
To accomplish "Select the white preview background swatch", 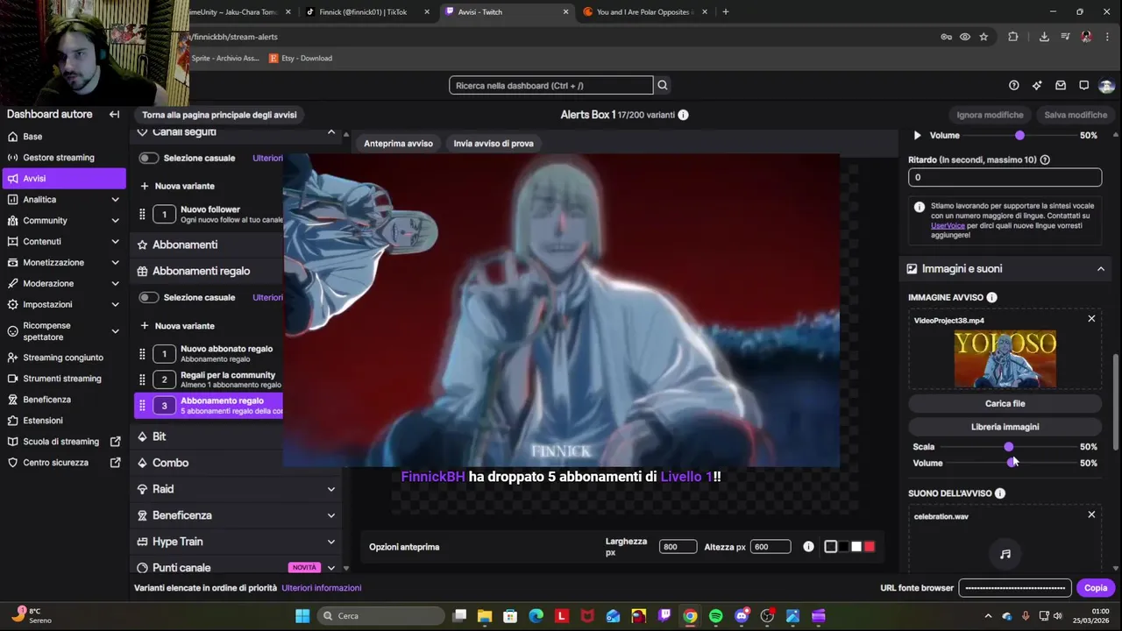I will pos(856,547).
